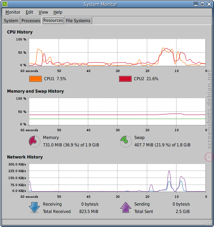This screenshot has width=214, height=227.
Task: Open the Edit menu
Action: coord(29,12)
